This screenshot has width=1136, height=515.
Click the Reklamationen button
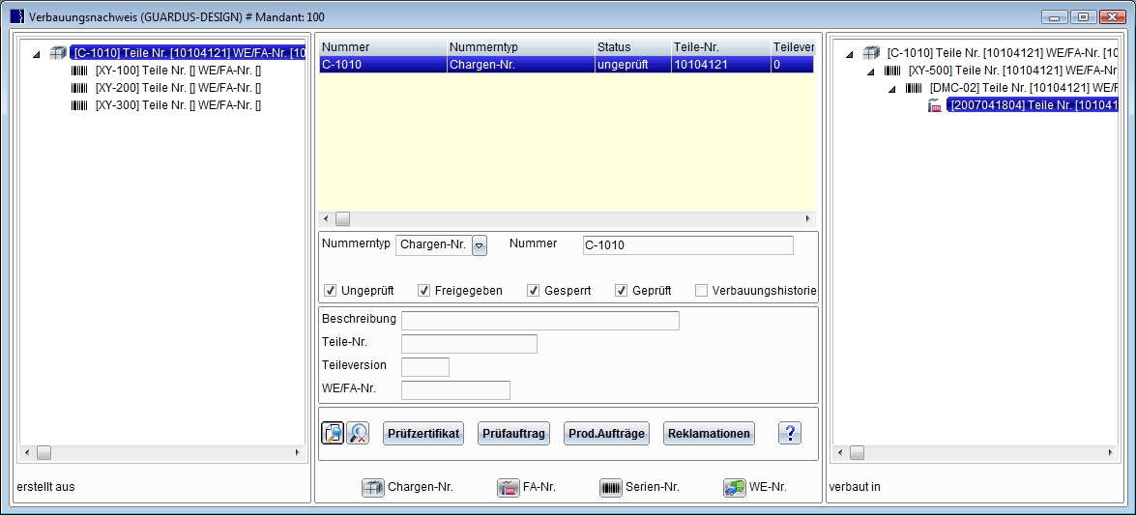(709, 434)
